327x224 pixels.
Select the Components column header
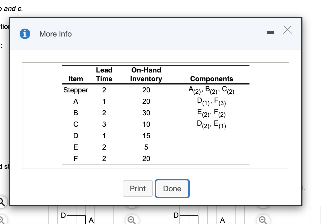pyautogui.click(x=212, y=79)
